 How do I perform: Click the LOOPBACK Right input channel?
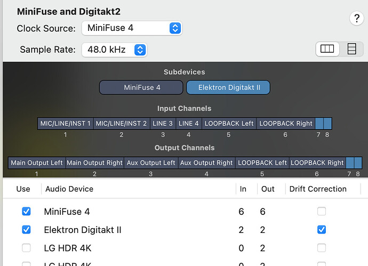tap(286, 124)
